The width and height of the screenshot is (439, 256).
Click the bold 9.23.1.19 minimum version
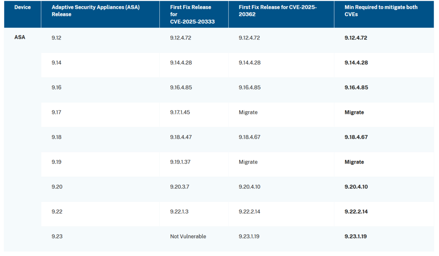tap(356, 236)
